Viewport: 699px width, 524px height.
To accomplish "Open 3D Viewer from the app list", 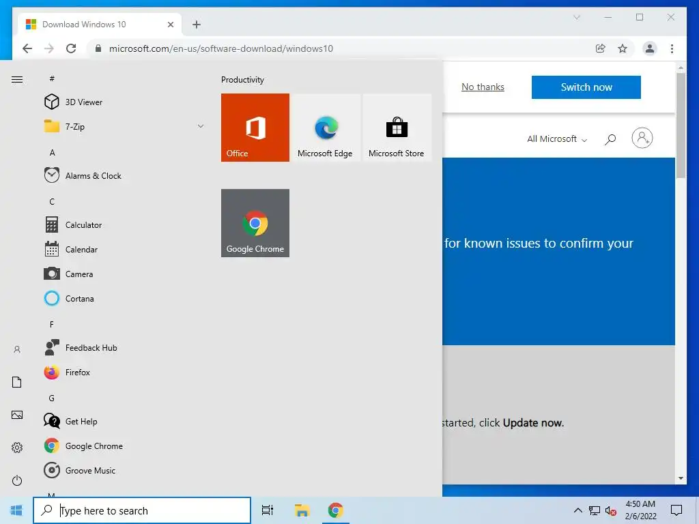I will coord(125,102).
